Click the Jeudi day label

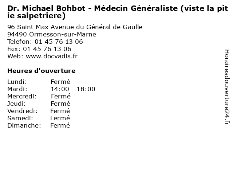click(16, 104)
